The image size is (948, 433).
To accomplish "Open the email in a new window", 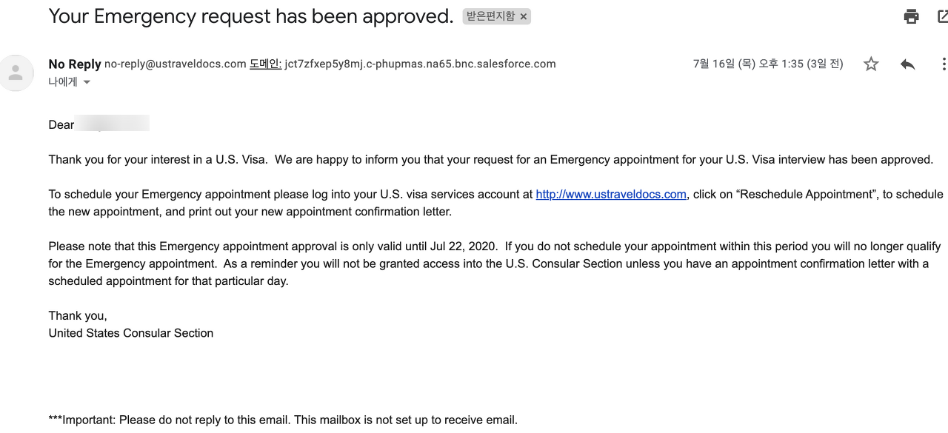I will pos(943,16).
